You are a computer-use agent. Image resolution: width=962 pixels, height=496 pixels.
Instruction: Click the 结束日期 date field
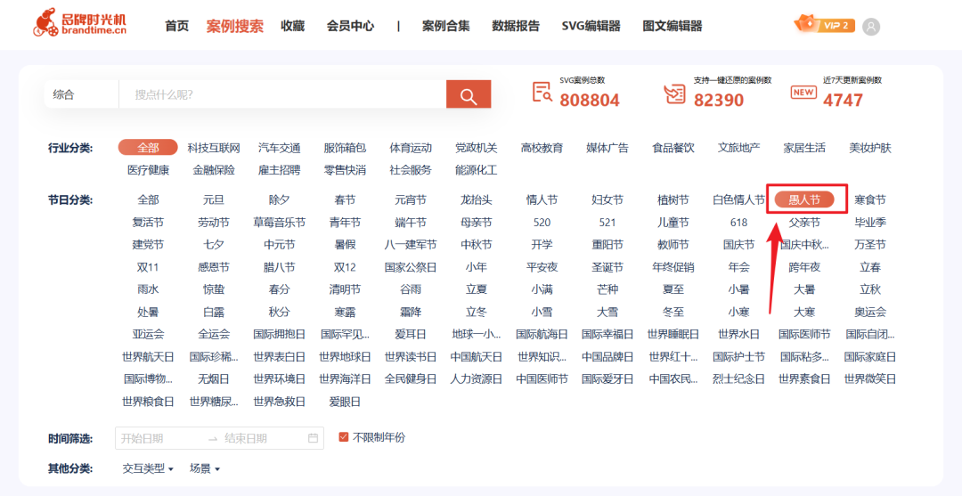246,438
